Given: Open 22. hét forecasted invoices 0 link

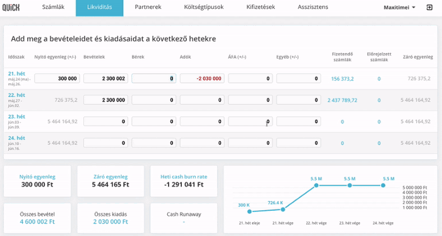Looking at the screenshot, I should tap(379, 100).
